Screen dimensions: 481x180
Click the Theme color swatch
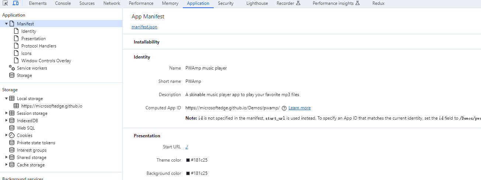click(188, 160)
